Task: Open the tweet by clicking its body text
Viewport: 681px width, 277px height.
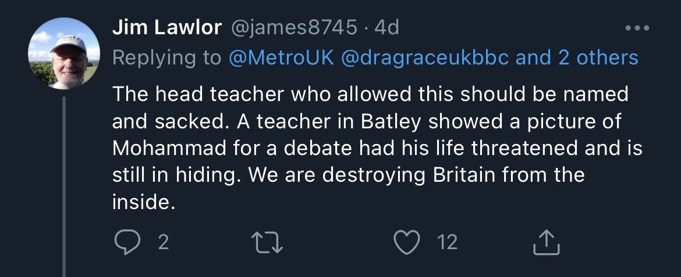Action: (x=373, y=148)
